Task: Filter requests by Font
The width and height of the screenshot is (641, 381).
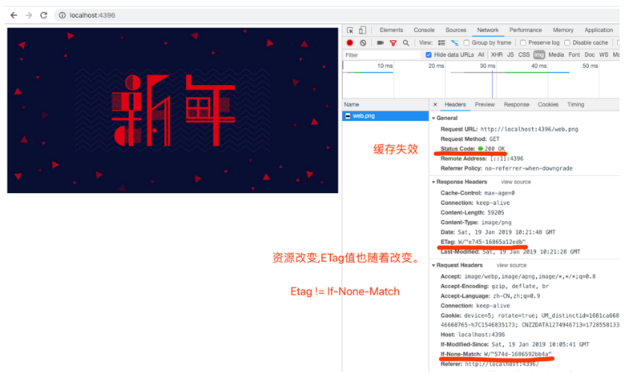Action: (574, 54)
